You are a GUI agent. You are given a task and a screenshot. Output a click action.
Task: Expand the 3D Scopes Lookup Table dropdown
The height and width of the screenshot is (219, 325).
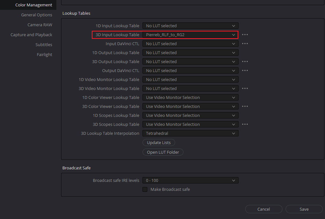click(x=191, y=124)
